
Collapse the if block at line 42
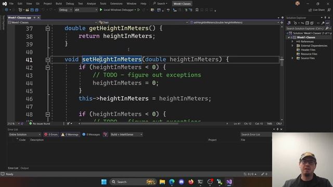point(48,68)
